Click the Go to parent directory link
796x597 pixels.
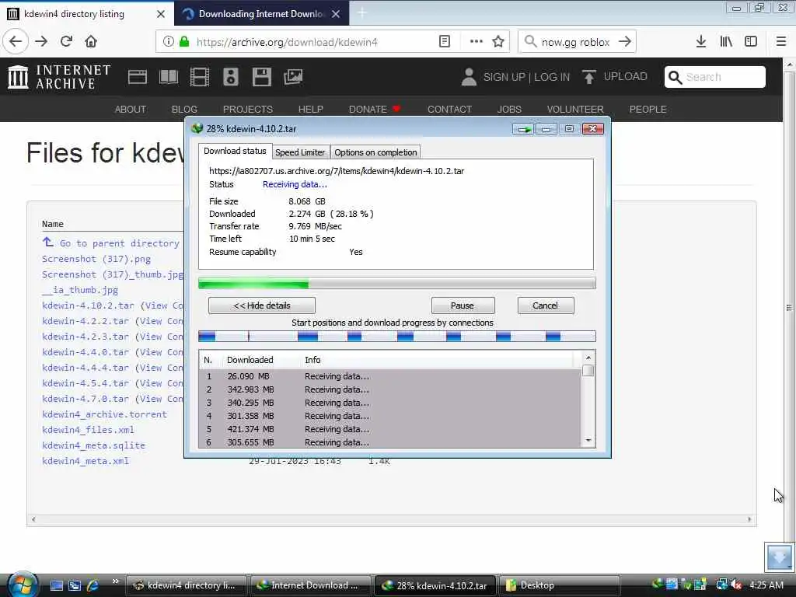pyautogui.click(x=119, y=243)
